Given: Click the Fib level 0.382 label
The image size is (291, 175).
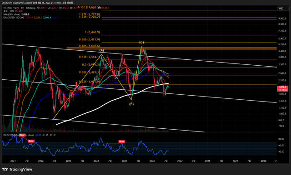Looking at the screenshot, I should (89, 72).
